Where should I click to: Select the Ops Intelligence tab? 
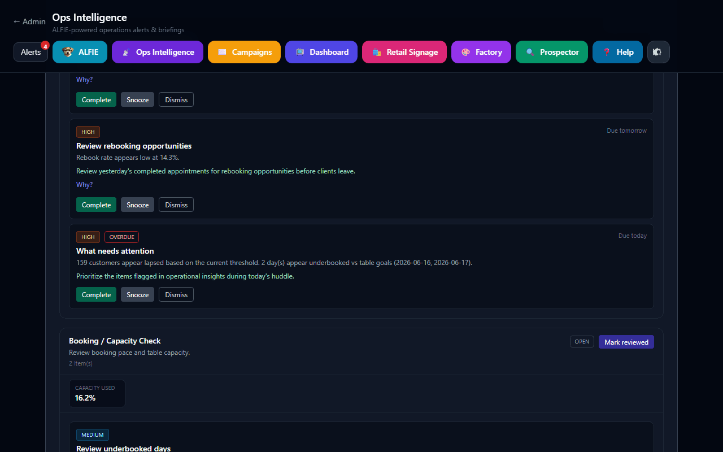point(158,52)
